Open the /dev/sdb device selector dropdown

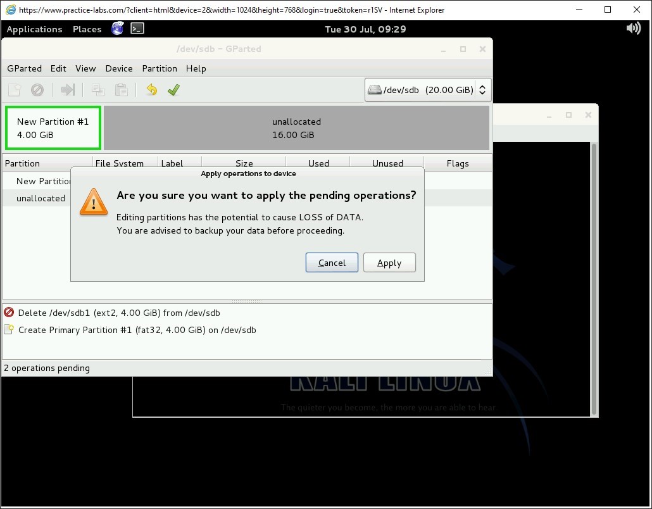(x=428, y=90)
